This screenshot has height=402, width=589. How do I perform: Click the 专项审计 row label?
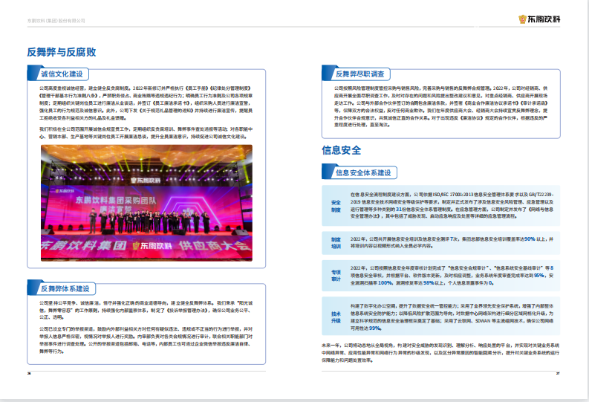coord(336,276)
